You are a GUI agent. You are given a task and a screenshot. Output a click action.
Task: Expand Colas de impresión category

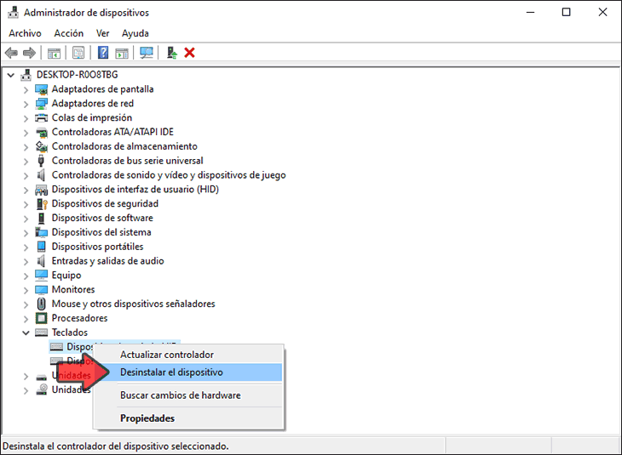pyautogui.click(x=26, y=118)
